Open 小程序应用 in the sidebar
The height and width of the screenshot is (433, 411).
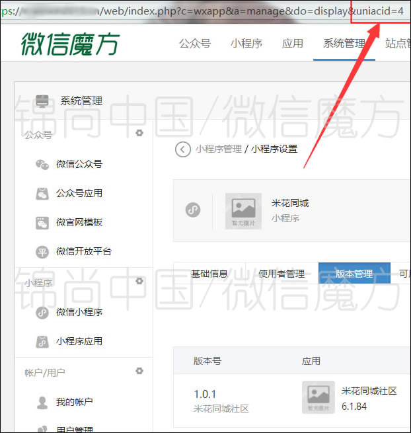click(79, 341)
